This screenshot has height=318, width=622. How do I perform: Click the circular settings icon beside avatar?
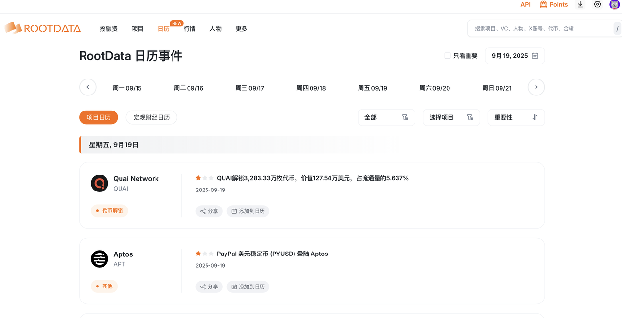(x=597, y=5)
